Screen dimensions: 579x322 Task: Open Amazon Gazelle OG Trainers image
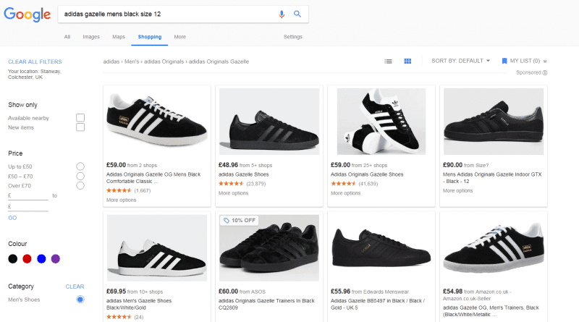[494, 248]
